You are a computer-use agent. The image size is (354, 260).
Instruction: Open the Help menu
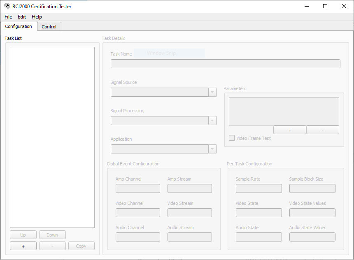(37, 17)
